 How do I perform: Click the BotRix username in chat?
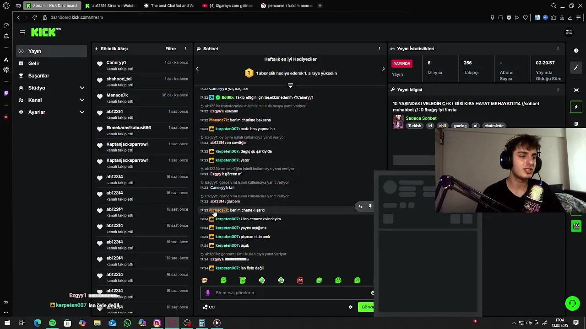[228, 97]
